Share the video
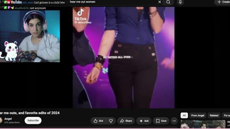Screen dimensions: 230x129 (126, 121)
